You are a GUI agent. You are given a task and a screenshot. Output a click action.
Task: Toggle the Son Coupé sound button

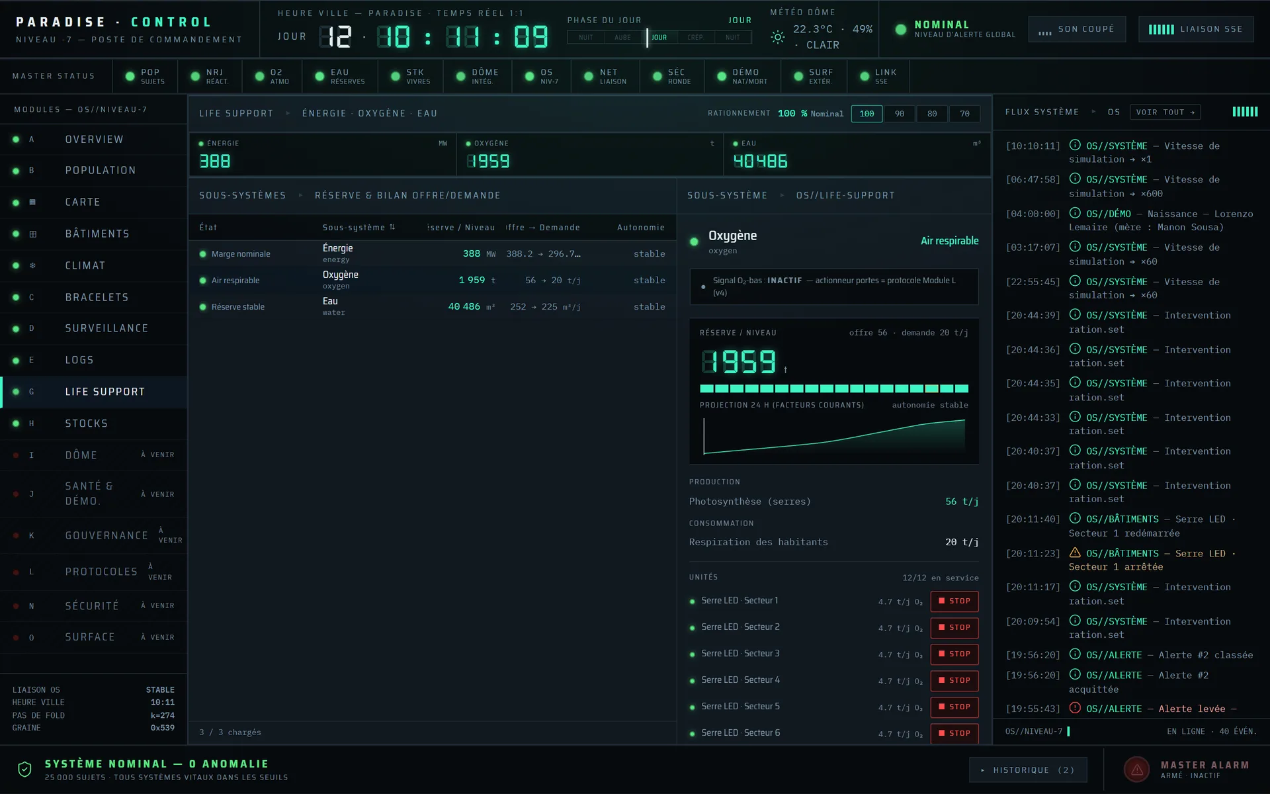[1077, 29]
